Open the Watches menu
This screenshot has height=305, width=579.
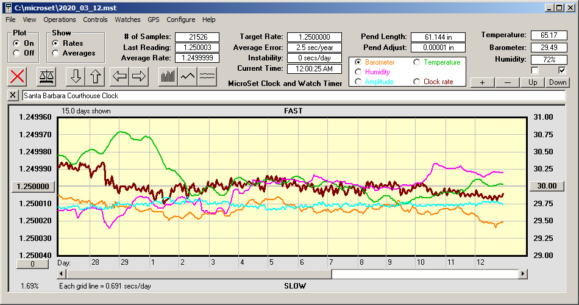(127, 20)
